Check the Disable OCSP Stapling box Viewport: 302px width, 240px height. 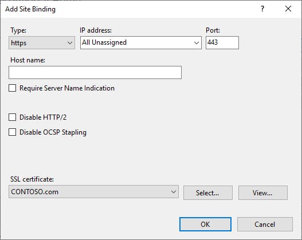point(13,132)
